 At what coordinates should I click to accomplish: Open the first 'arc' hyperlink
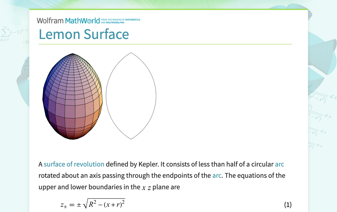coord(280,164)
